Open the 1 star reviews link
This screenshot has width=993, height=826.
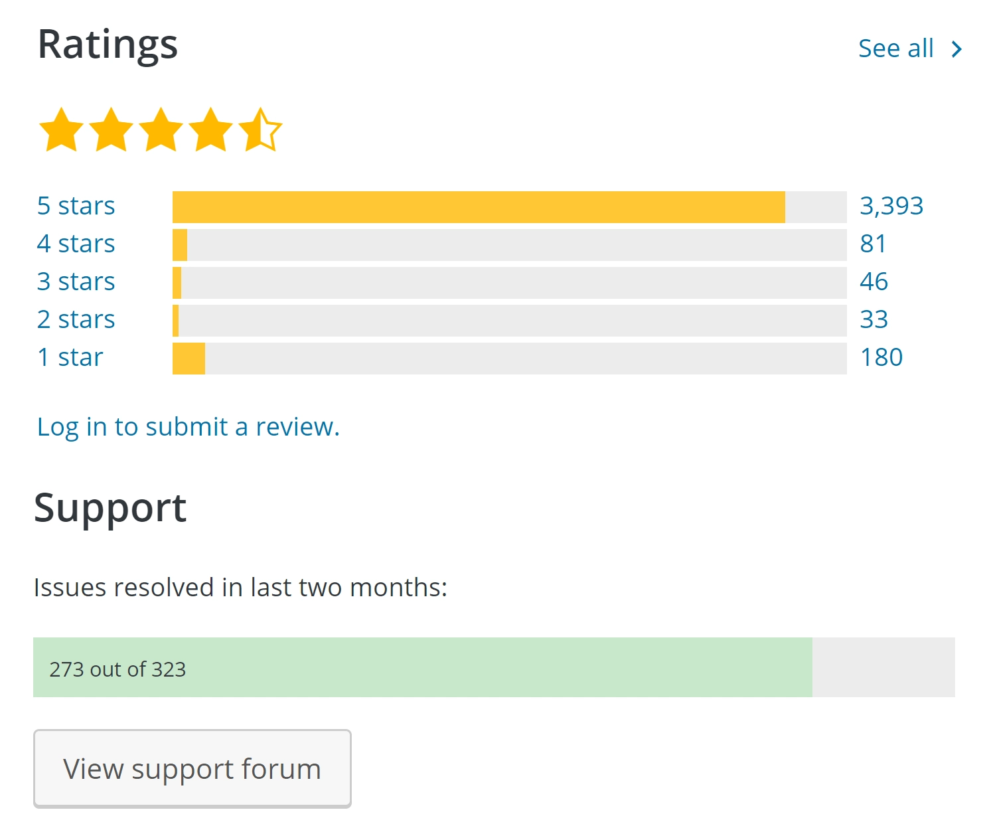(70, 357)
